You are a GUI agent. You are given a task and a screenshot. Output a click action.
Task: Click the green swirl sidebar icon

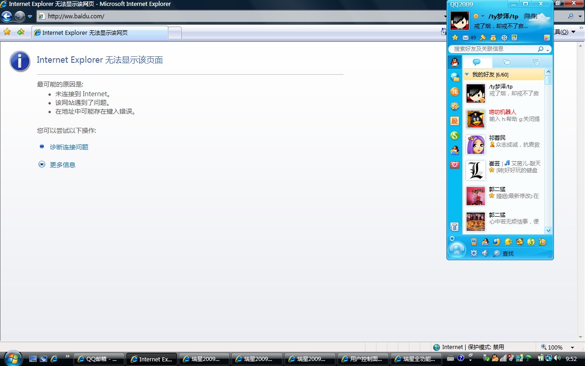[x=455, y=136]
